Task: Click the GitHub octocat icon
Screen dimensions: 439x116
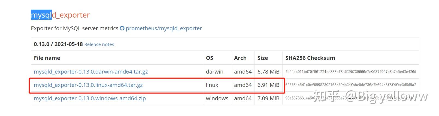Action: [122, 28]
